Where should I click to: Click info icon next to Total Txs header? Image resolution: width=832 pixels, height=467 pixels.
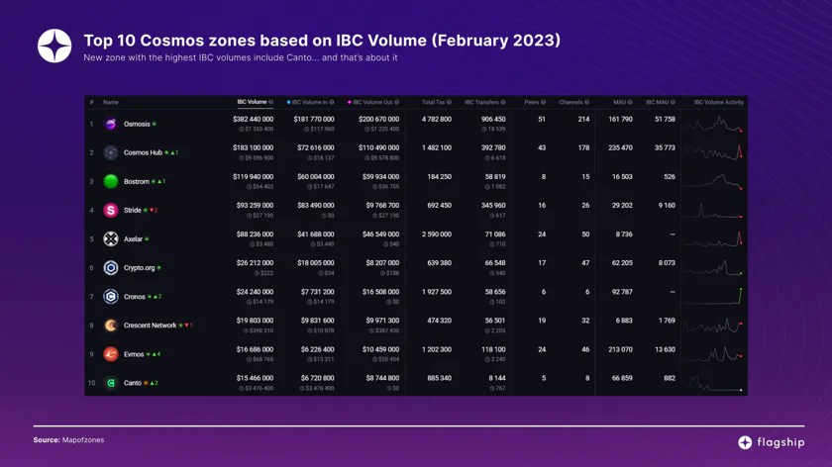click(x=449, y=102)
